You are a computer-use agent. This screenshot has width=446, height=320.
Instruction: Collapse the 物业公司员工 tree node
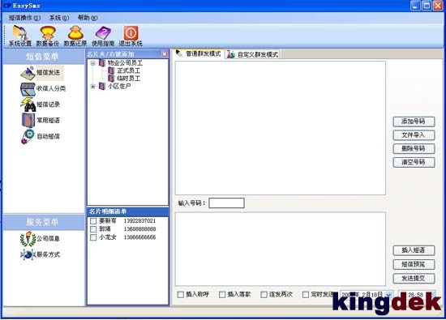92,63
